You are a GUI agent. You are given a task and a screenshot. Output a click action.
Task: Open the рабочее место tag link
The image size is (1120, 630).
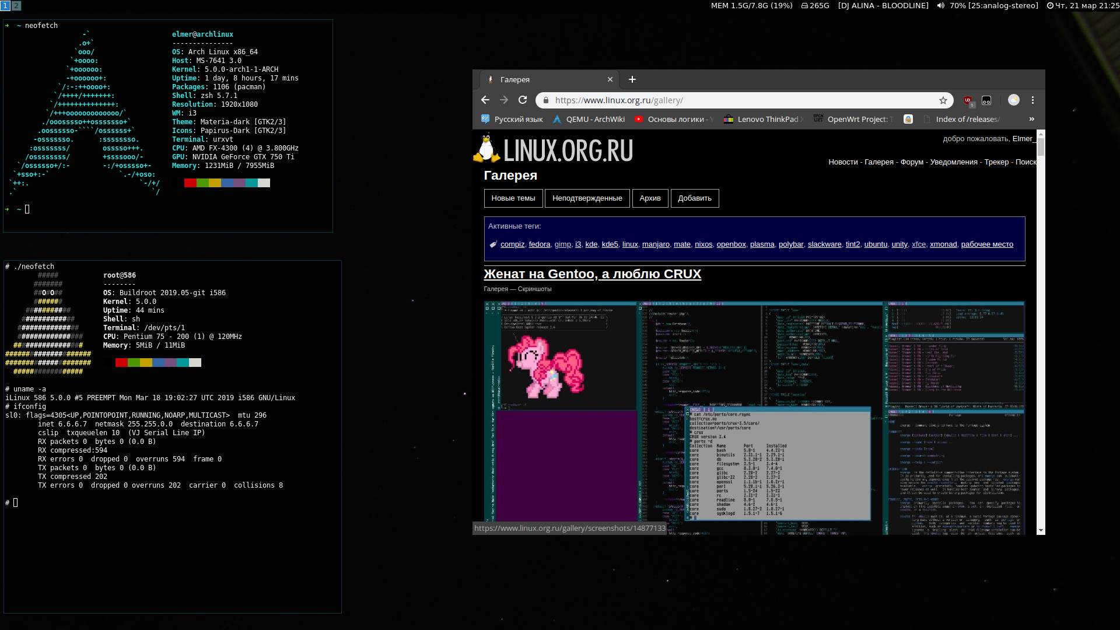point(987,244)
